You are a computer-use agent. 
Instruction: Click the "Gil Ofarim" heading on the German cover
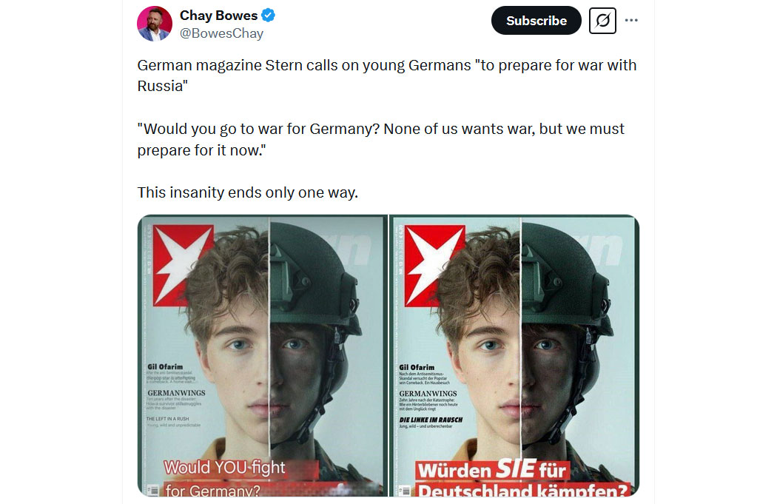tap(417, 367)
